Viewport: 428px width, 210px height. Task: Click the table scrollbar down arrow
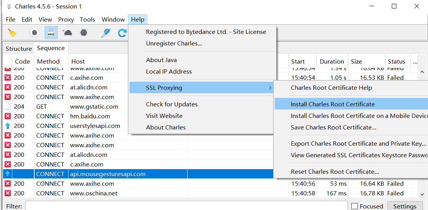[421, 194]
